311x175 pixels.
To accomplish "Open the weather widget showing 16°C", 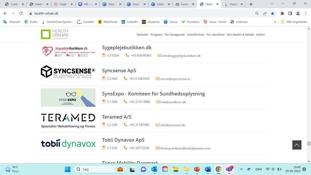I will 12,169.
